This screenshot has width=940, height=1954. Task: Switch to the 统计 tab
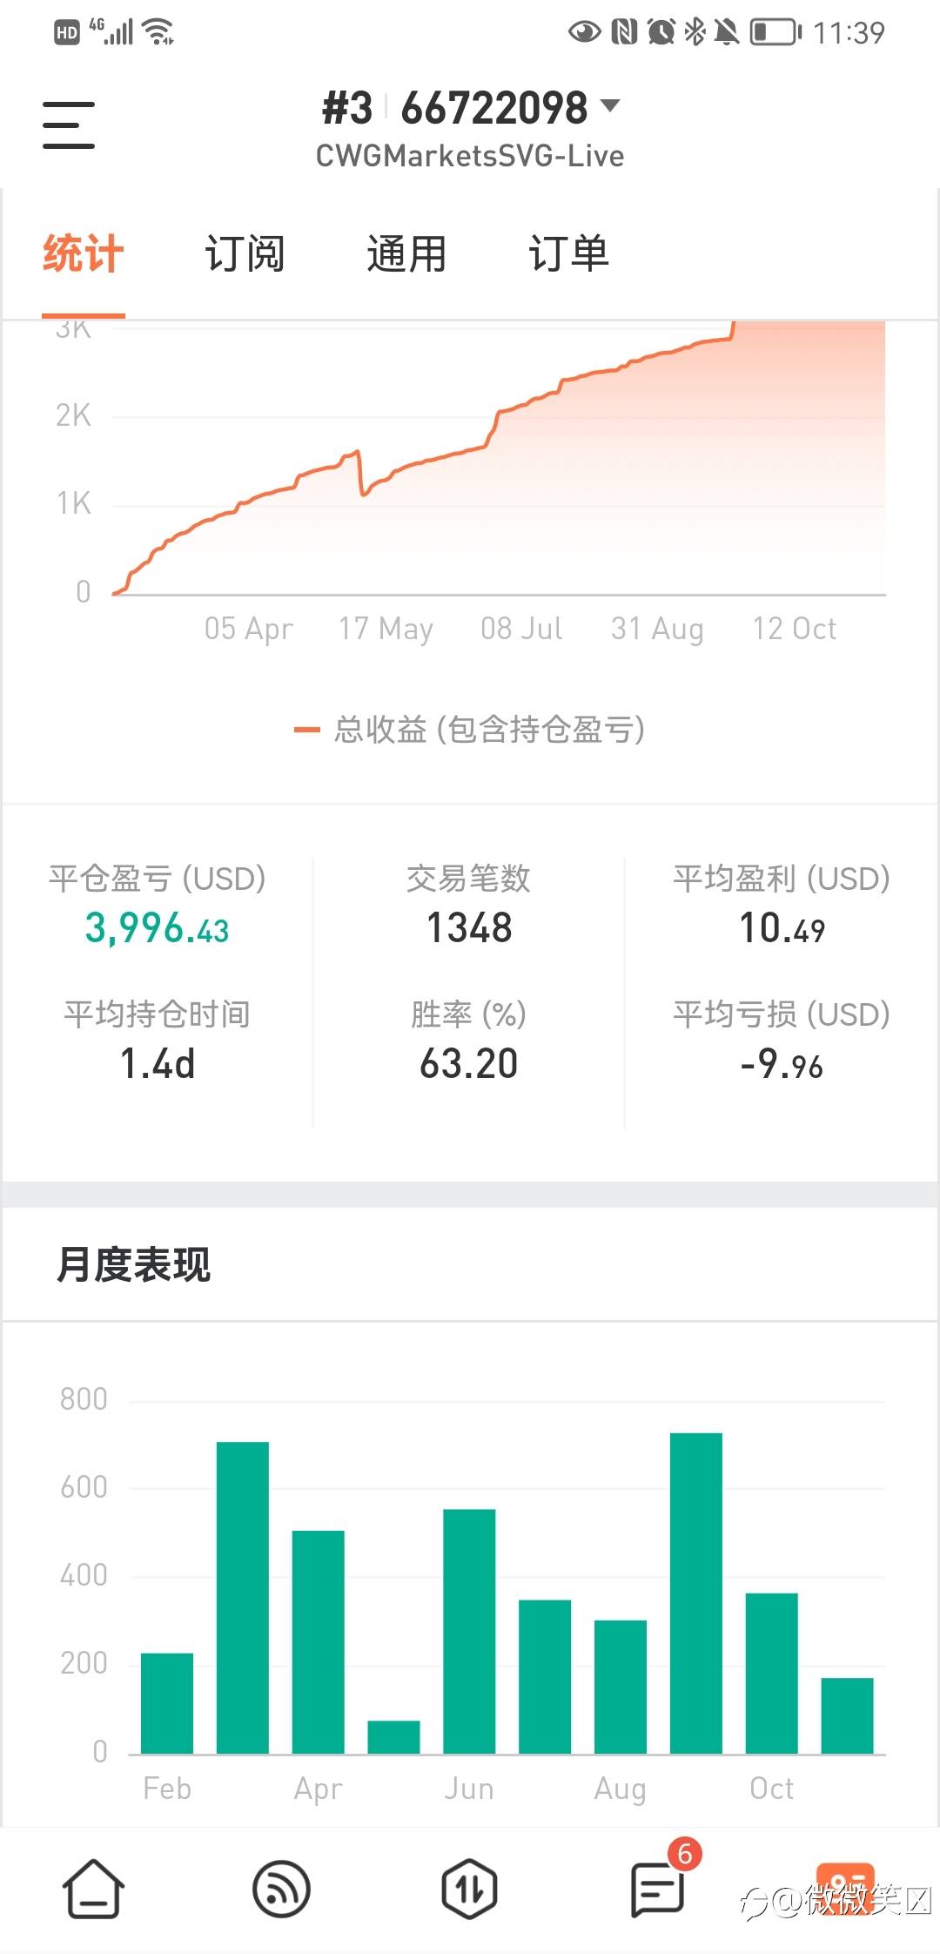[84, 254]
